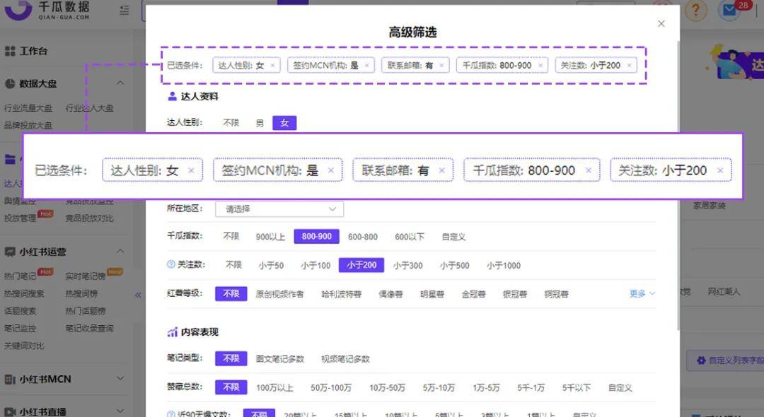Expand 更多 in 红薯等级 row
764x417 pixels.
point(642,293)
